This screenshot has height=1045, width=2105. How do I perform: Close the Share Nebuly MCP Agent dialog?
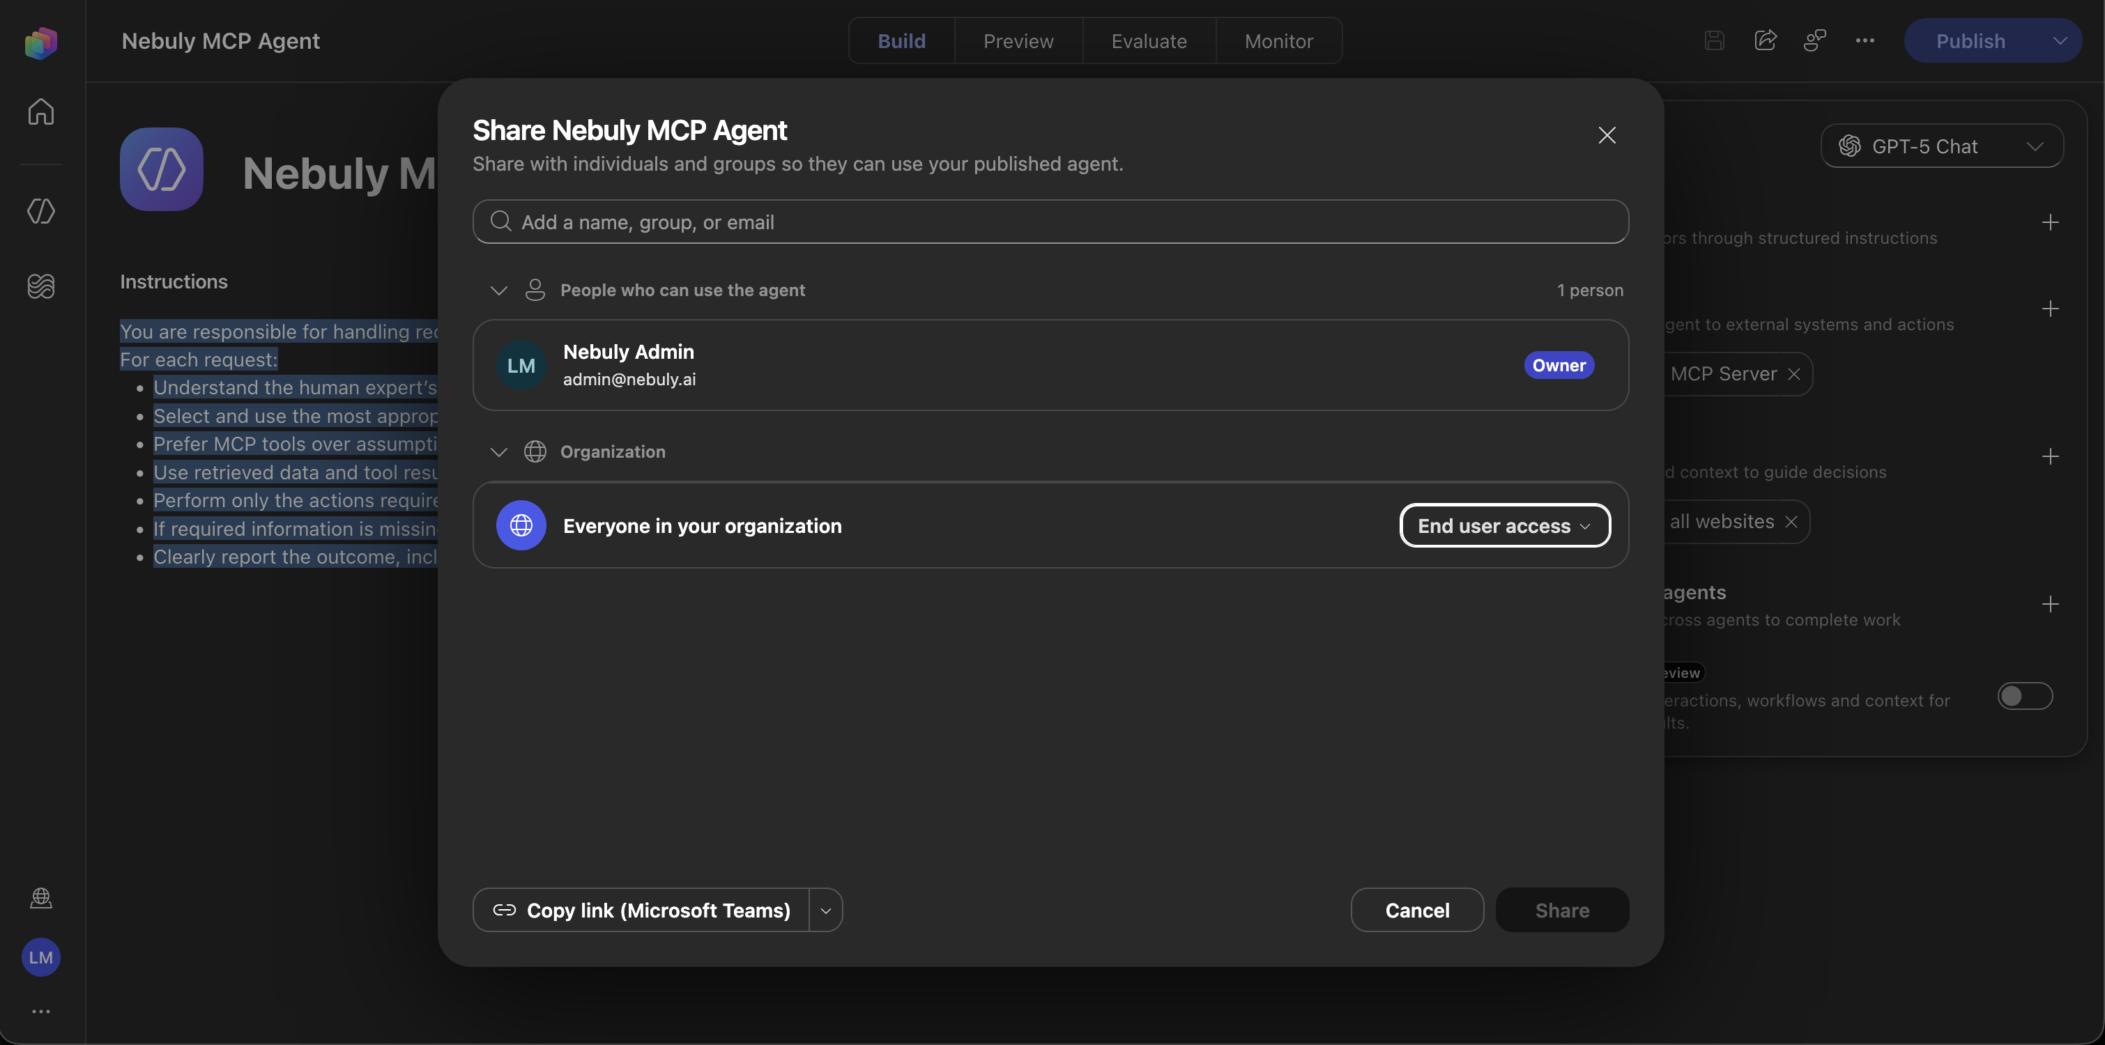click(x=1607, y=135)
